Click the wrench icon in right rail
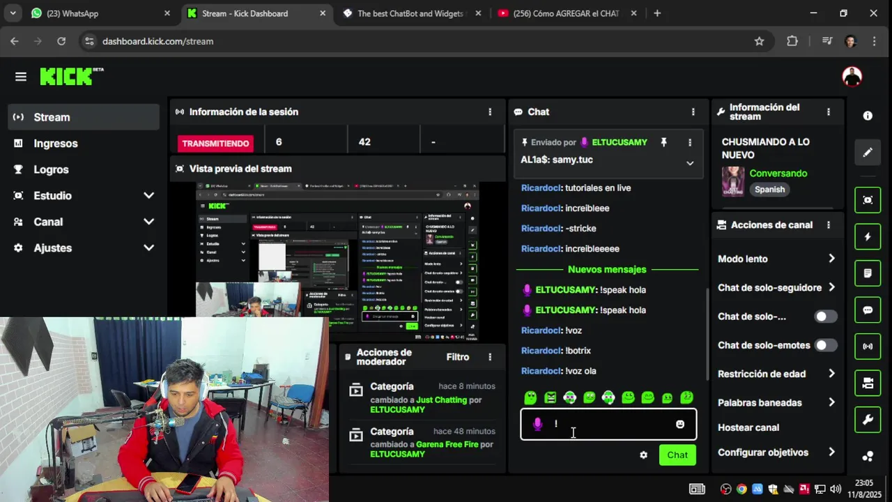892x502 pixels. pyautogui.click(x=868, y=420)
